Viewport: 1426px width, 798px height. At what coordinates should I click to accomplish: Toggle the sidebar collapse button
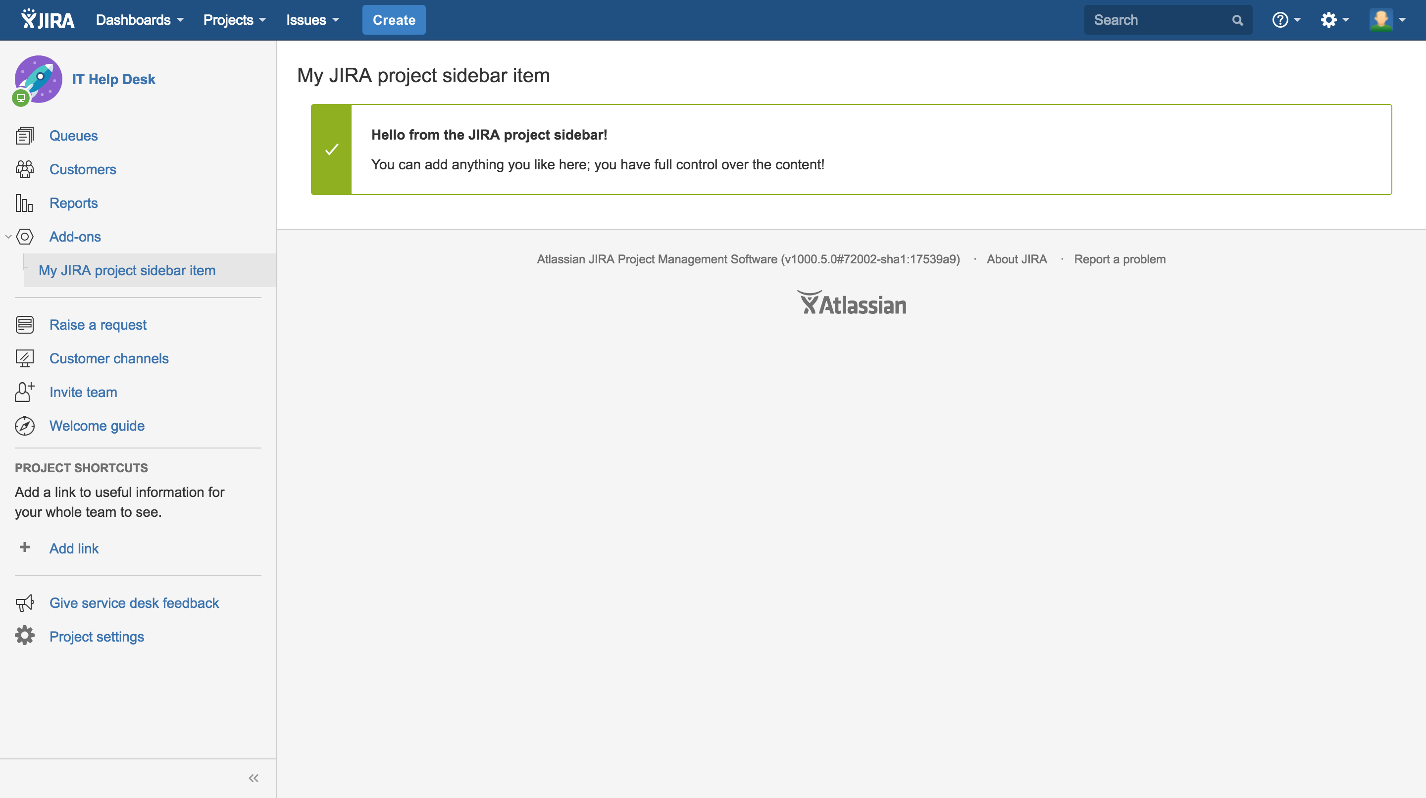(254, 778)
